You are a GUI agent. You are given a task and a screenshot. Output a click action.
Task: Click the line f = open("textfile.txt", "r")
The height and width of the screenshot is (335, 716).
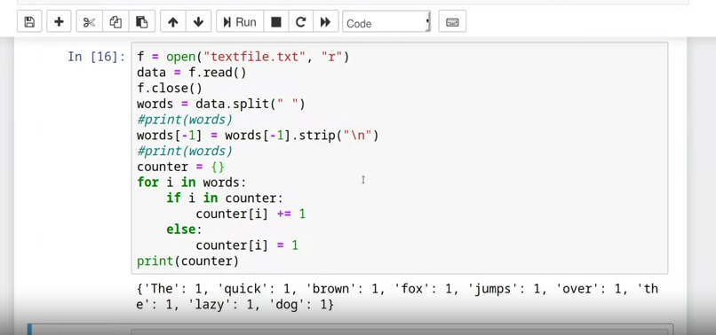click(x=243, y=57)
